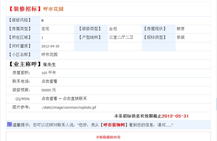Click the 温馨提示 blue icon

point(9,124)
